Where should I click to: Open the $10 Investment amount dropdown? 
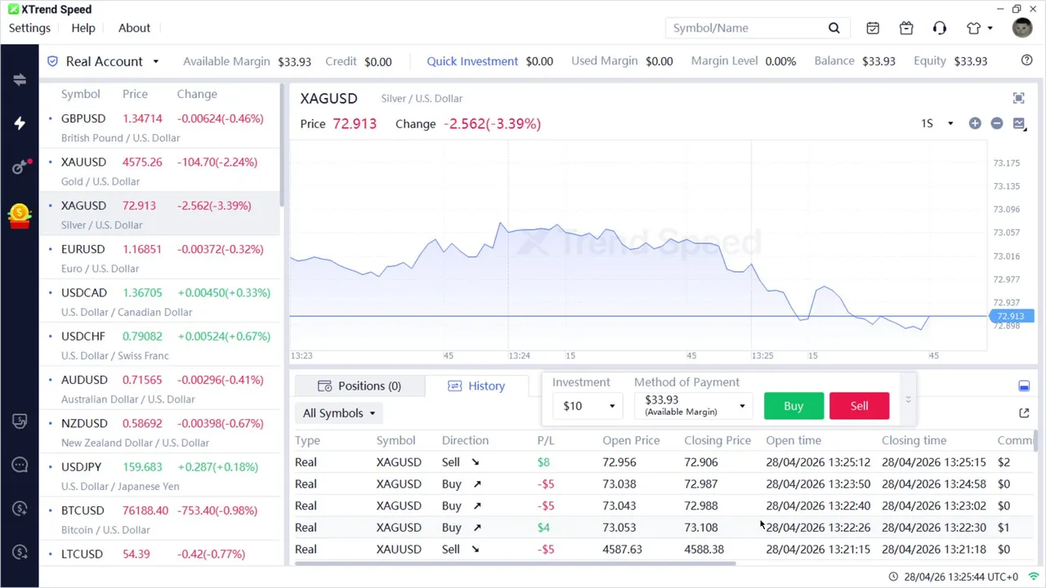click(x=588, y=406)
